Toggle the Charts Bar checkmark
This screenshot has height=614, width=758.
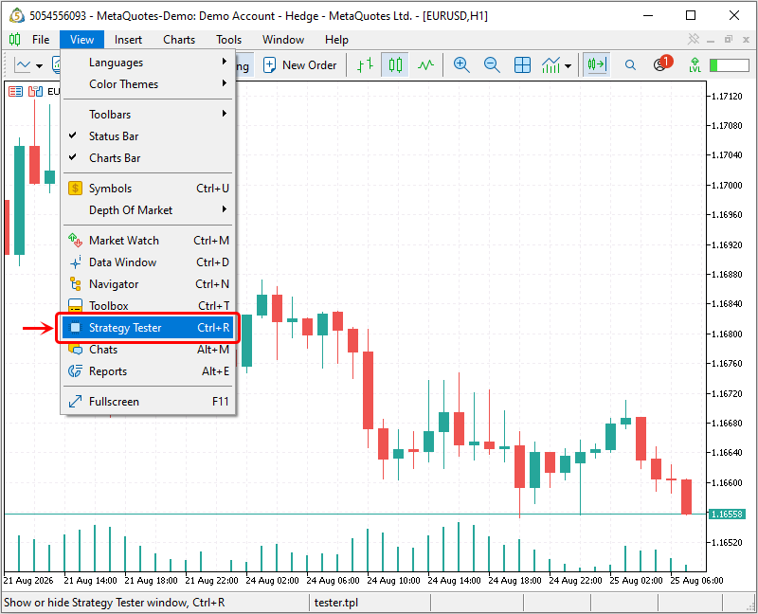(148, 158)
